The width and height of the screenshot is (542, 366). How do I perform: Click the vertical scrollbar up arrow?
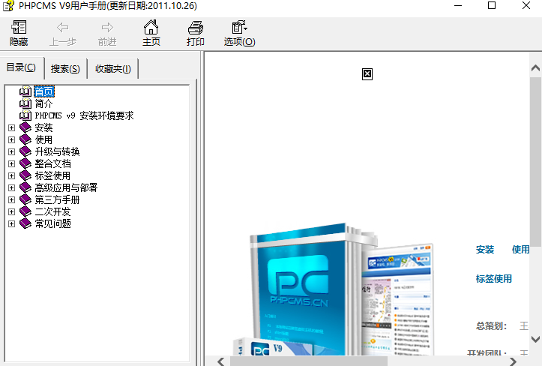coord(536,67)
